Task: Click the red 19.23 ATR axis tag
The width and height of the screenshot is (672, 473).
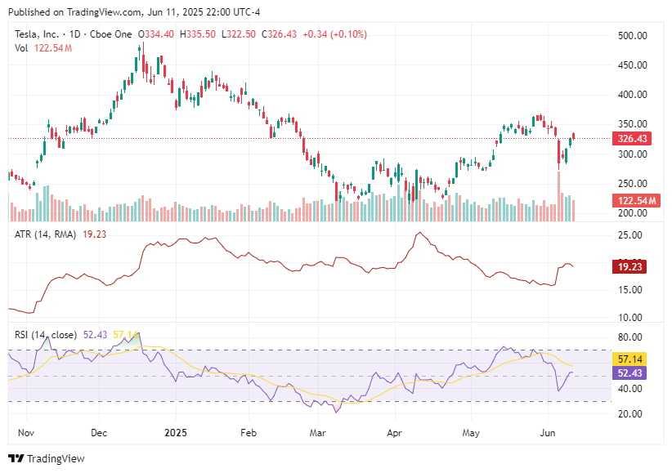Action: point(629,267)
